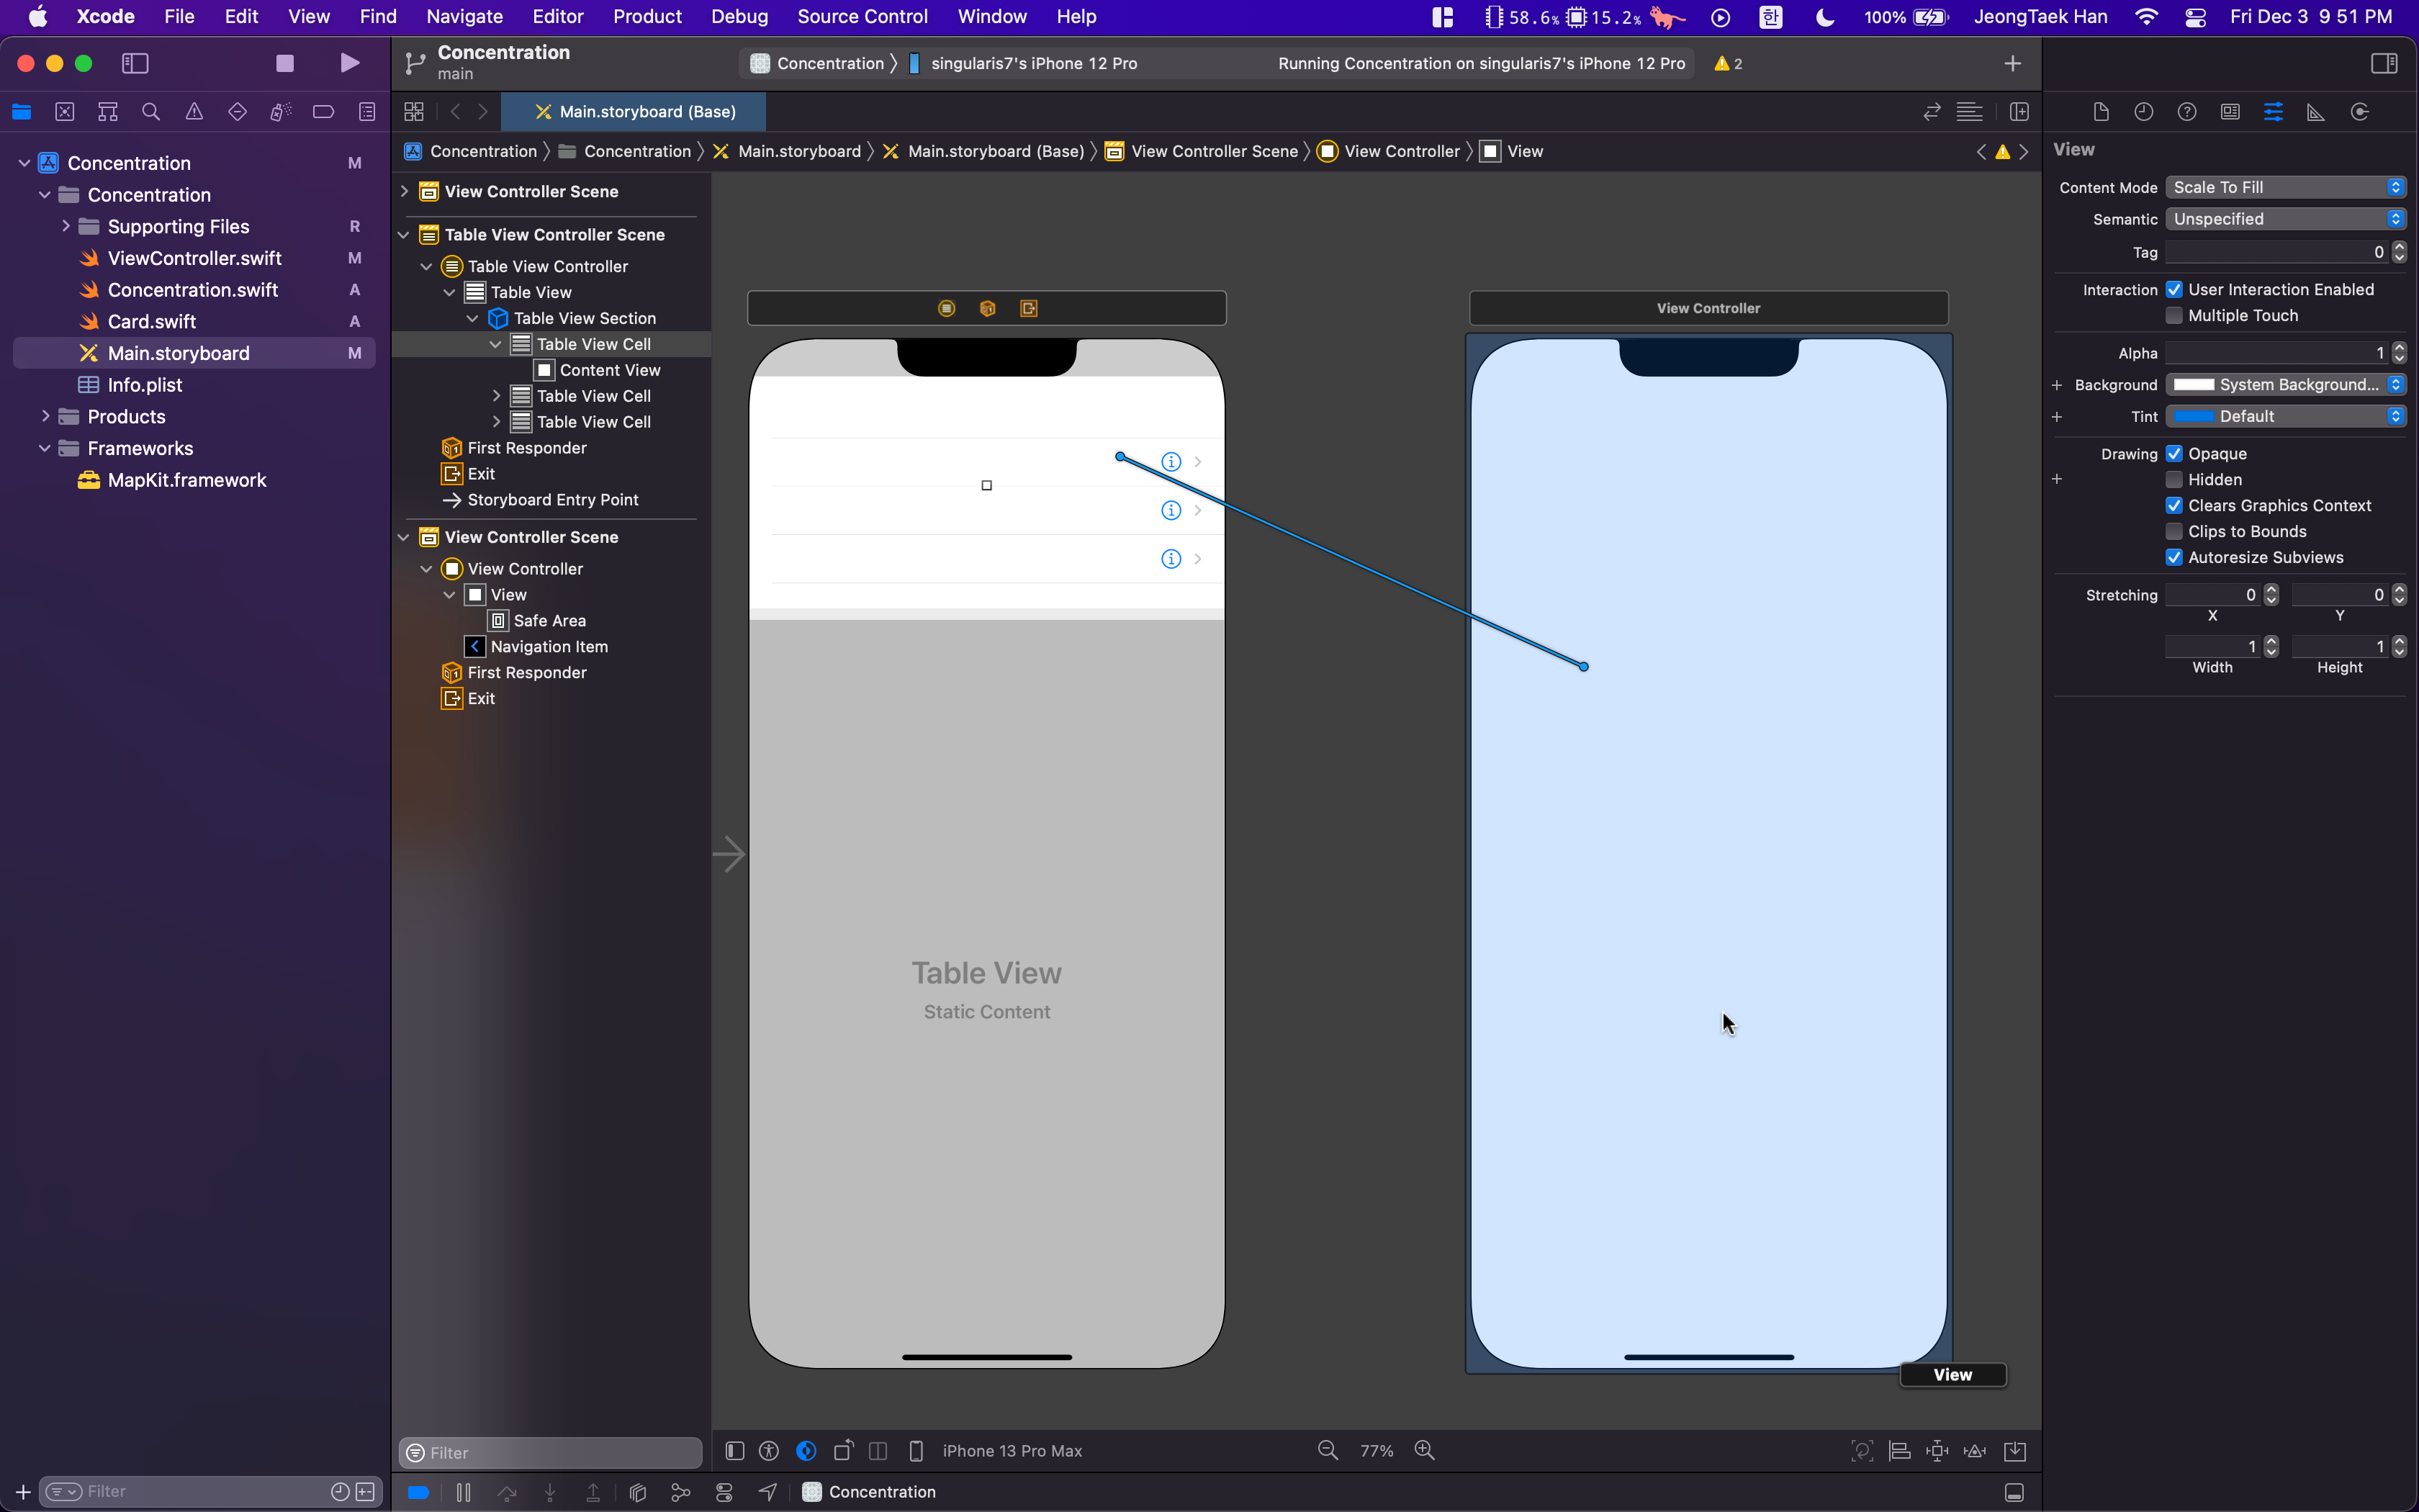This screenshot has width=2419, height=1512.
Task: Toggle the Hidden checkbox
Action: tap(2174, 480)
